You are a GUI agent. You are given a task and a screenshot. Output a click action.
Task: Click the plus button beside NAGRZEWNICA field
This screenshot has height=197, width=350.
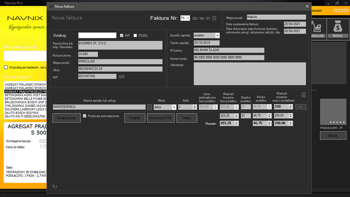pos(150,107)
